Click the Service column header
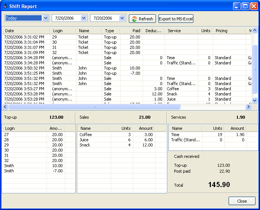This screenshot has width=260, height=210. pos(181,31)
